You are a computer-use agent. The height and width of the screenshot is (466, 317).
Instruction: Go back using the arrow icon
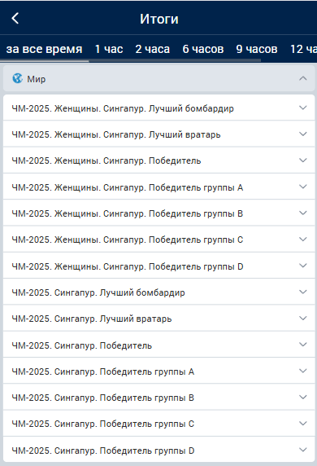click(x=15, y=19)
